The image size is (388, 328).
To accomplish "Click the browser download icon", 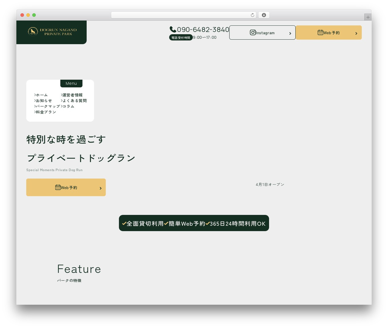I will 264,15.
